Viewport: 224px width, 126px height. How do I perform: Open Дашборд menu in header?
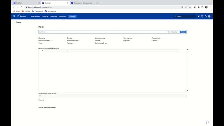tap(63, 16)
